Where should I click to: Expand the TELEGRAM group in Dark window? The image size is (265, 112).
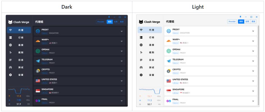(122, 61)
